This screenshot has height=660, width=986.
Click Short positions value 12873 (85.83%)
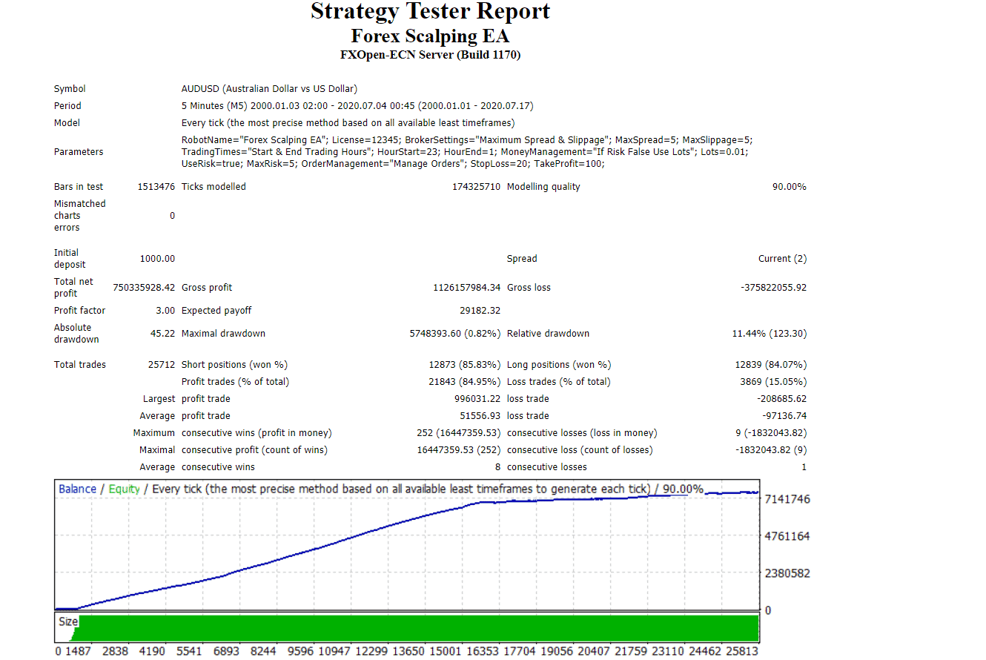pyautogui.click(x=465, y=365)
